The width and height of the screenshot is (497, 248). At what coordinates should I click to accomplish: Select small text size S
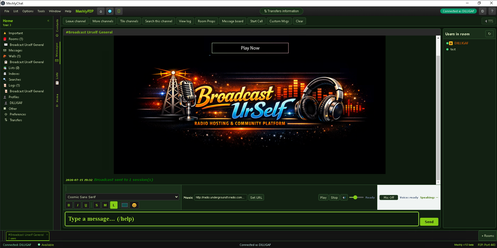97,205
